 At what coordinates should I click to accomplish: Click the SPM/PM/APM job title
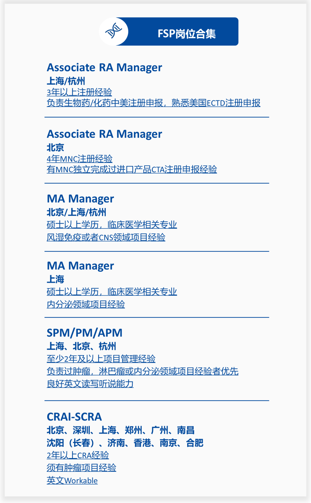[x=84, y=333]
